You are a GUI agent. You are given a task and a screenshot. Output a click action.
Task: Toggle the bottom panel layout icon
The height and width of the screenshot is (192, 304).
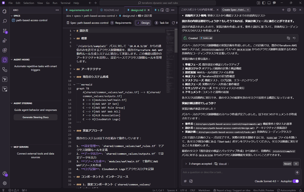click(x=269, y=3)
